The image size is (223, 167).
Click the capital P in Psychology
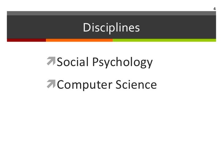tap(95, 62)
